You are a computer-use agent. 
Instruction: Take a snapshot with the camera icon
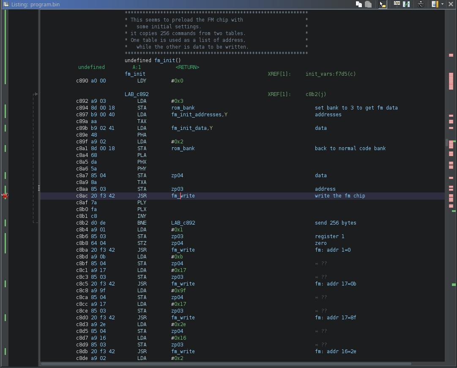(x=421, y=4)
